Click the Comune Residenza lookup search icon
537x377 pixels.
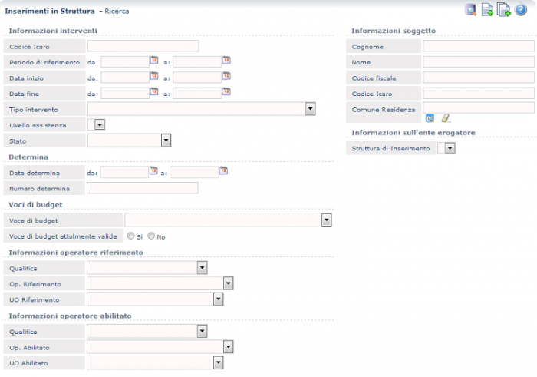click(x=430, y=118)
